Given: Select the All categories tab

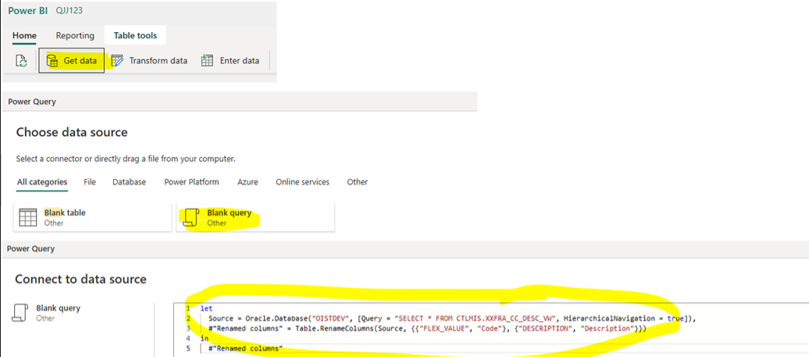Looking at the screenshot, I should [x=42, y=182].
